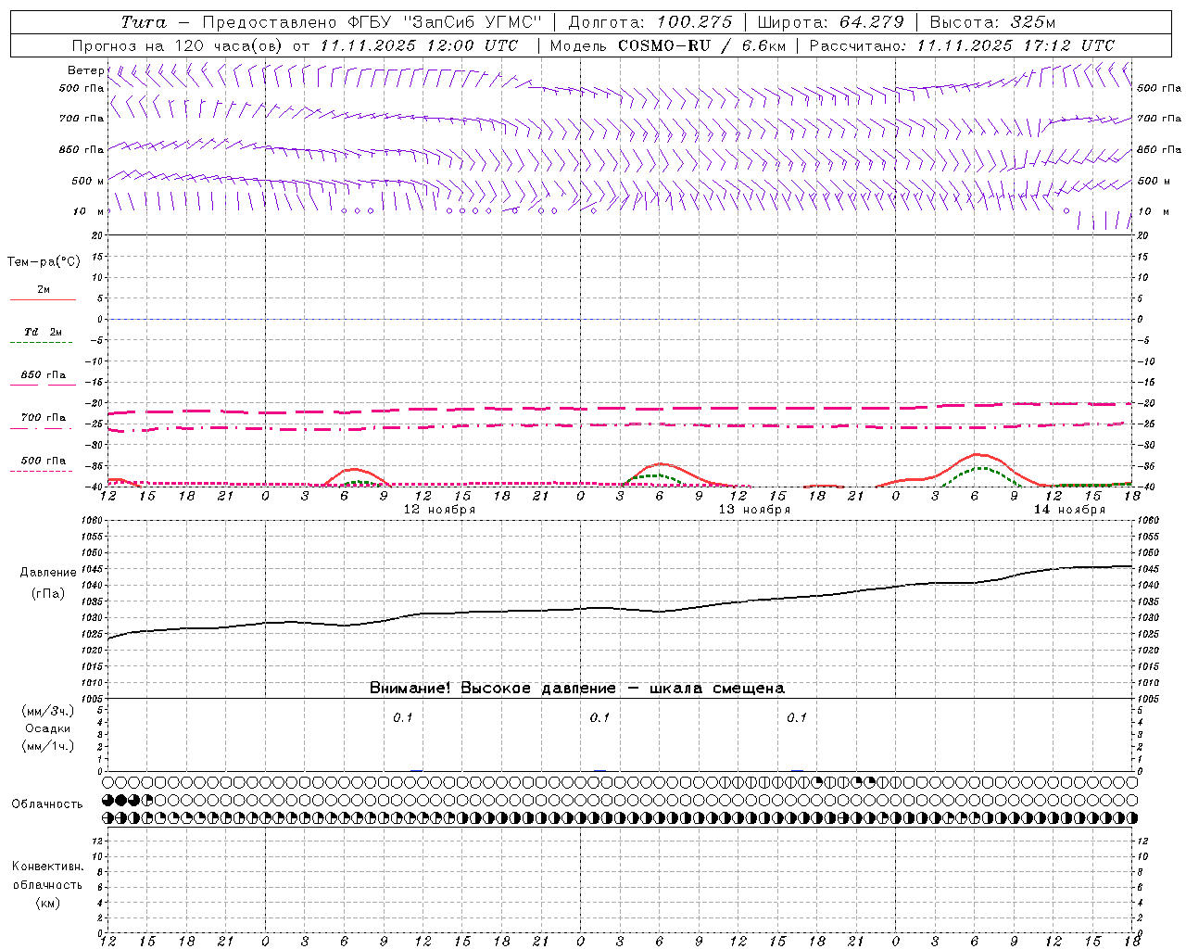Click the '6.6км' model resolution text

(764, 45)
